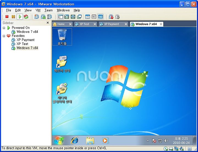Open the Snapshot Manager toolbar icon
The height and width of the screenshot is (152, 198).
click(50, 17)
